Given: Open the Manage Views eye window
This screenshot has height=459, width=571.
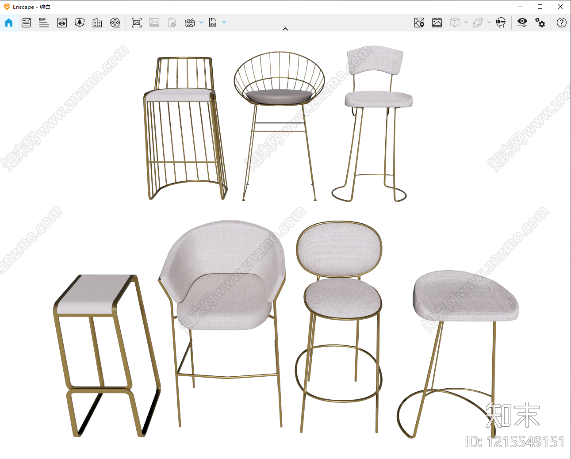Looking at the screenshot, I should [62, 23].
